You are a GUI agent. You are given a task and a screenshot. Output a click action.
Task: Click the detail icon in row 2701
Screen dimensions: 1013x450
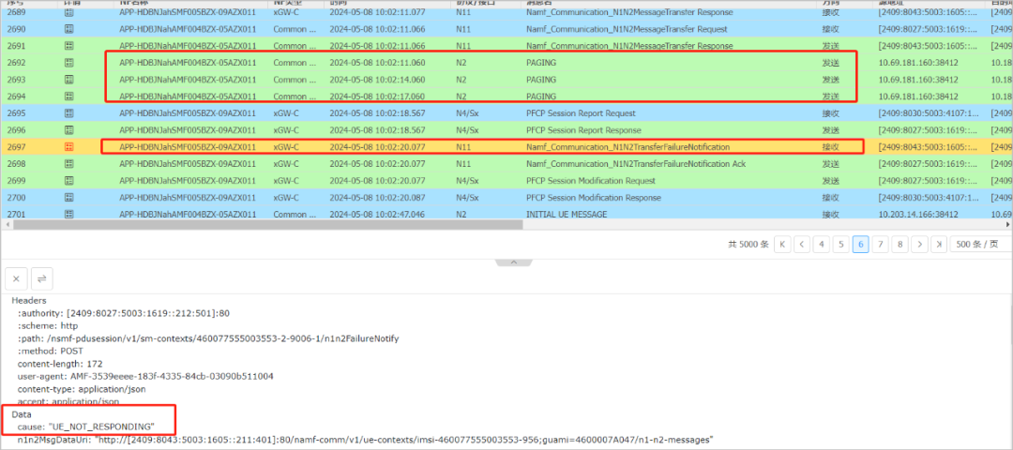tap(68, 215)
